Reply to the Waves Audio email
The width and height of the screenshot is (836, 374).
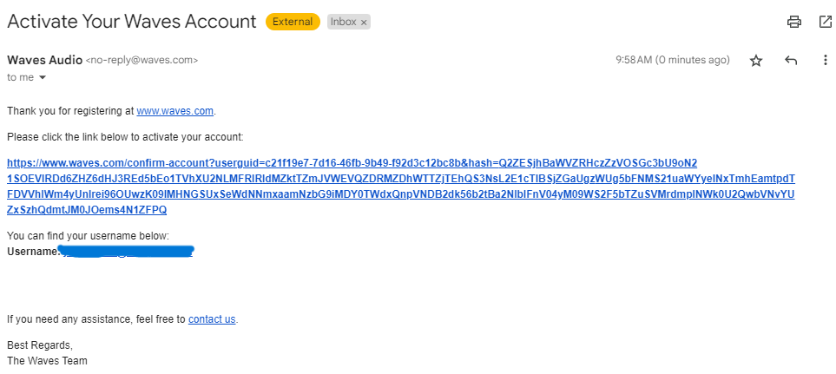pyautogui.click(x=791, y=61)
